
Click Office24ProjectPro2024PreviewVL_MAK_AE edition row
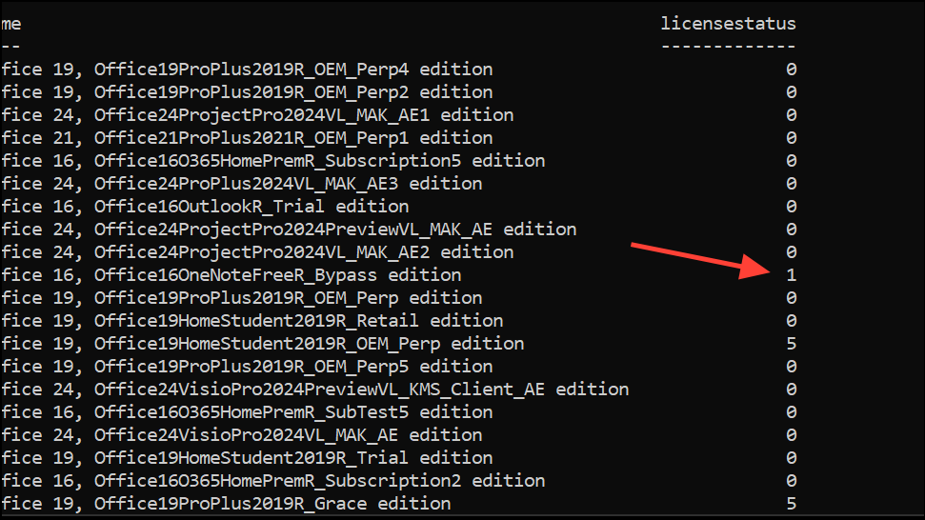tap(334, 230)
